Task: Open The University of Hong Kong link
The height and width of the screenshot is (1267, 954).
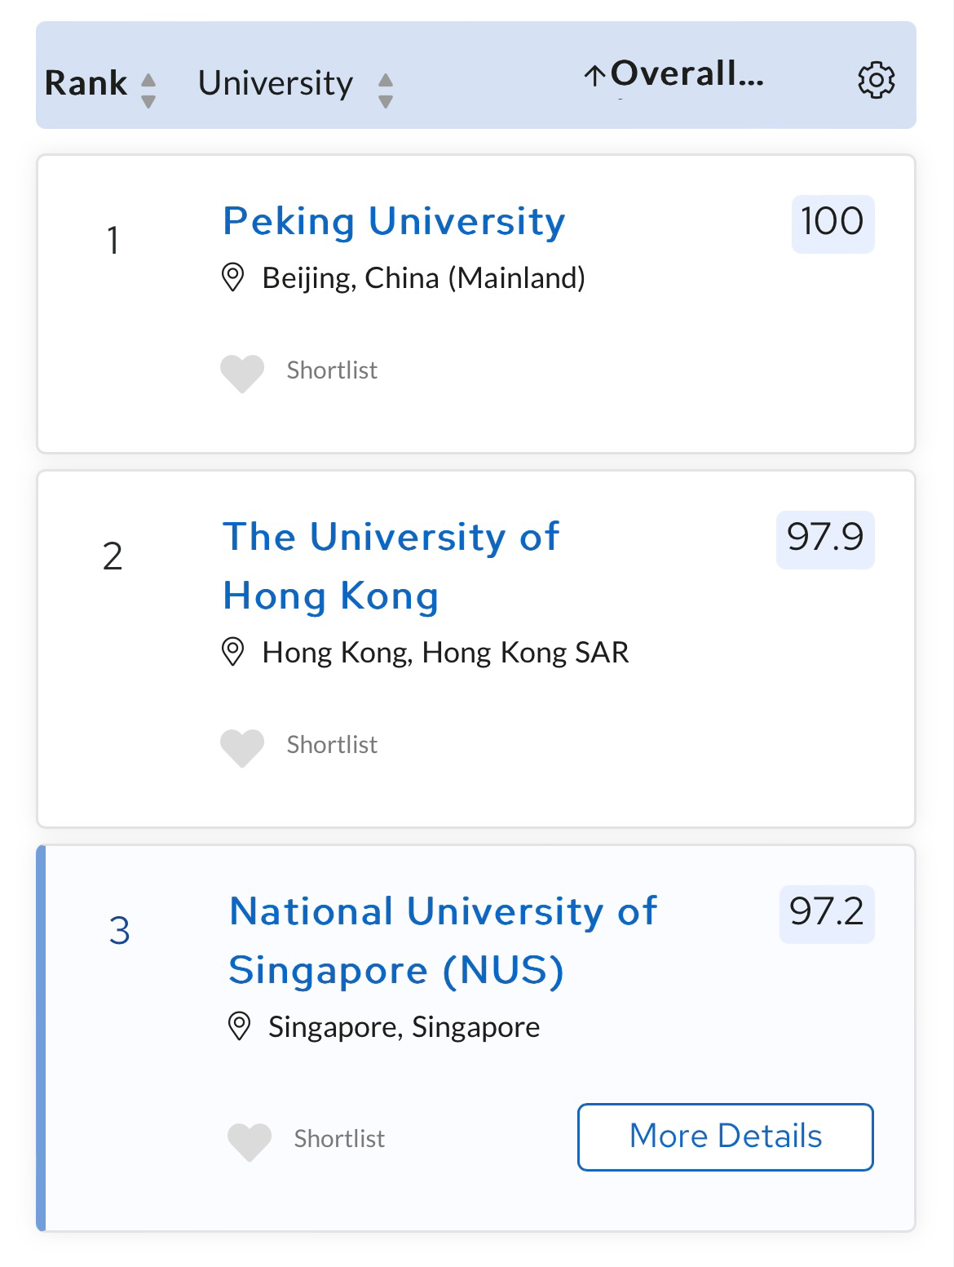Action: pyautogui.click(x=391, y=566)
